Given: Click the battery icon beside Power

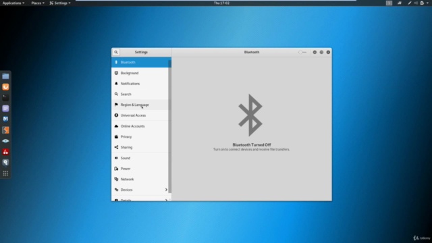Looking at the screenshot, I should point(116,168).
